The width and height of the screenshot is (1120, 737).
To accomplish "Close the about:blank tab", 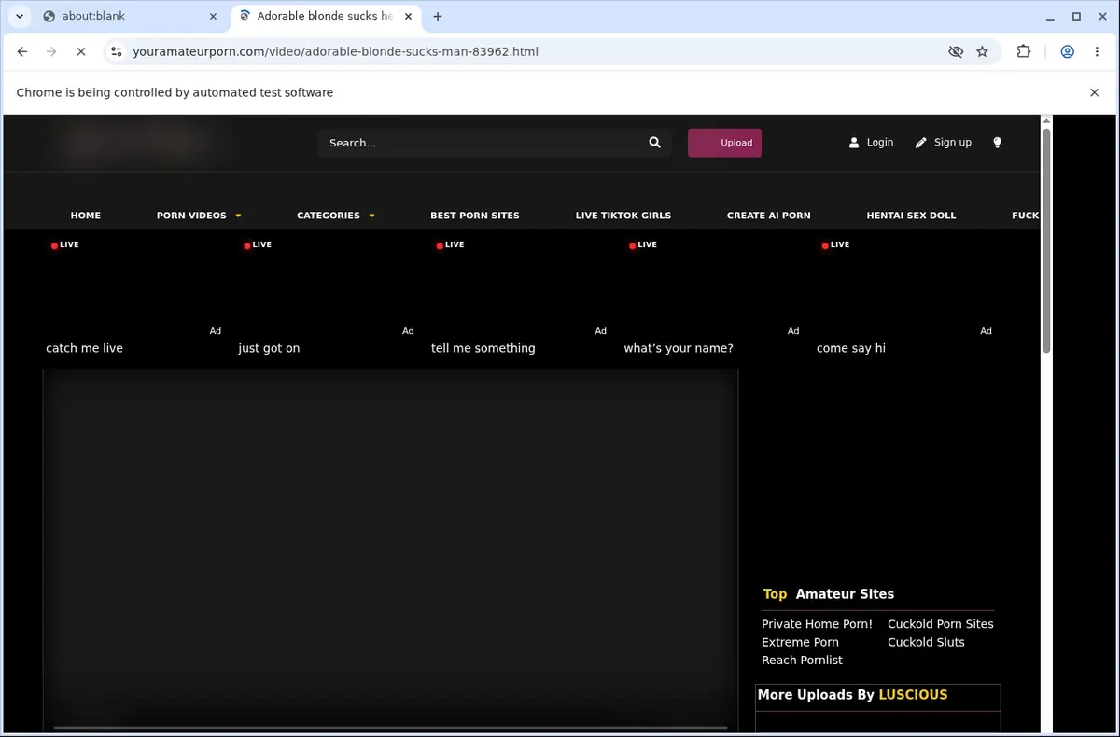I will pos(213,16).
